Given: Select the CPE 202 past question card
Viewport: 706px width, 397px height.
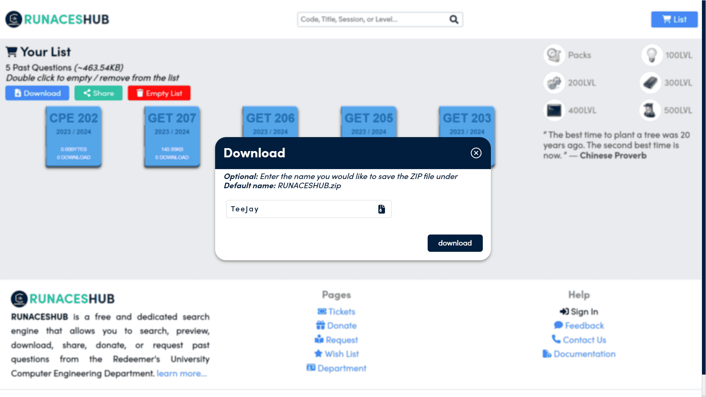Looking at the screenshot, I should pyautogui.click(x=74, y=137).
